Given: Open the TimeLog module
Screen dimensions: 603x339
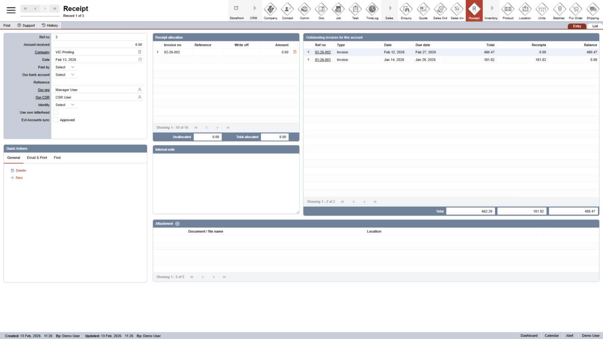Looking at the screenshot, I should pos(372,11).
